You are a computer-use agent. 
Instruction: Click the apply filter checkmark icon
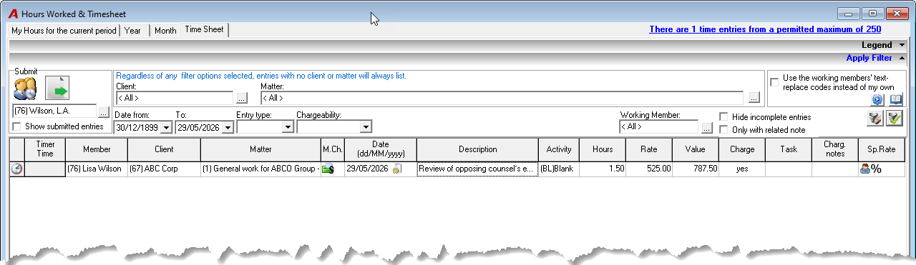[x=894, y=119]
